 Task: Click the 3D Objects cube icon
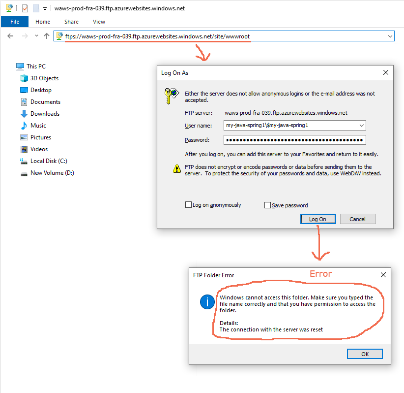24,78
